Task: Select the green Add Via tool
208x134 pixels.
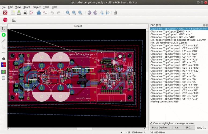Action: (3, 35)
